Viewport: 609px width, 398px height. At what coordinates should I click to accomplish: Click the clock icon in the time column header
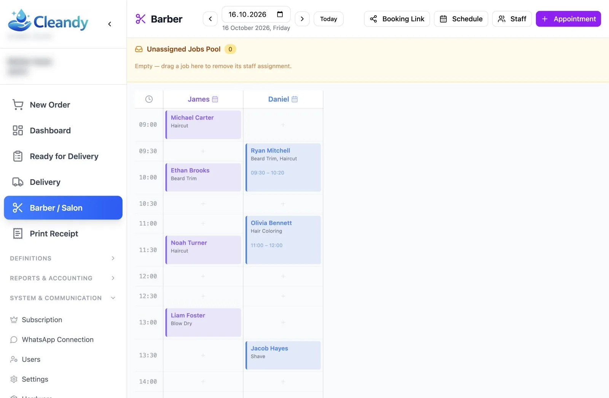pos(149,99)
